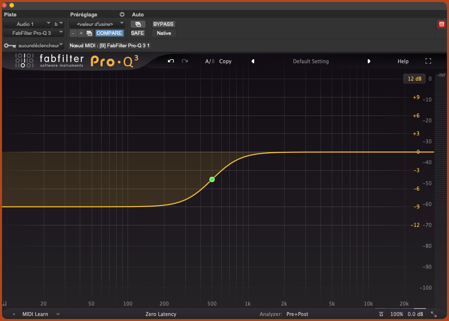Image resolution: width=449 pixels, height=321 pixels.
Task: Click the undo arrow icon
Action: click(171, 61)
